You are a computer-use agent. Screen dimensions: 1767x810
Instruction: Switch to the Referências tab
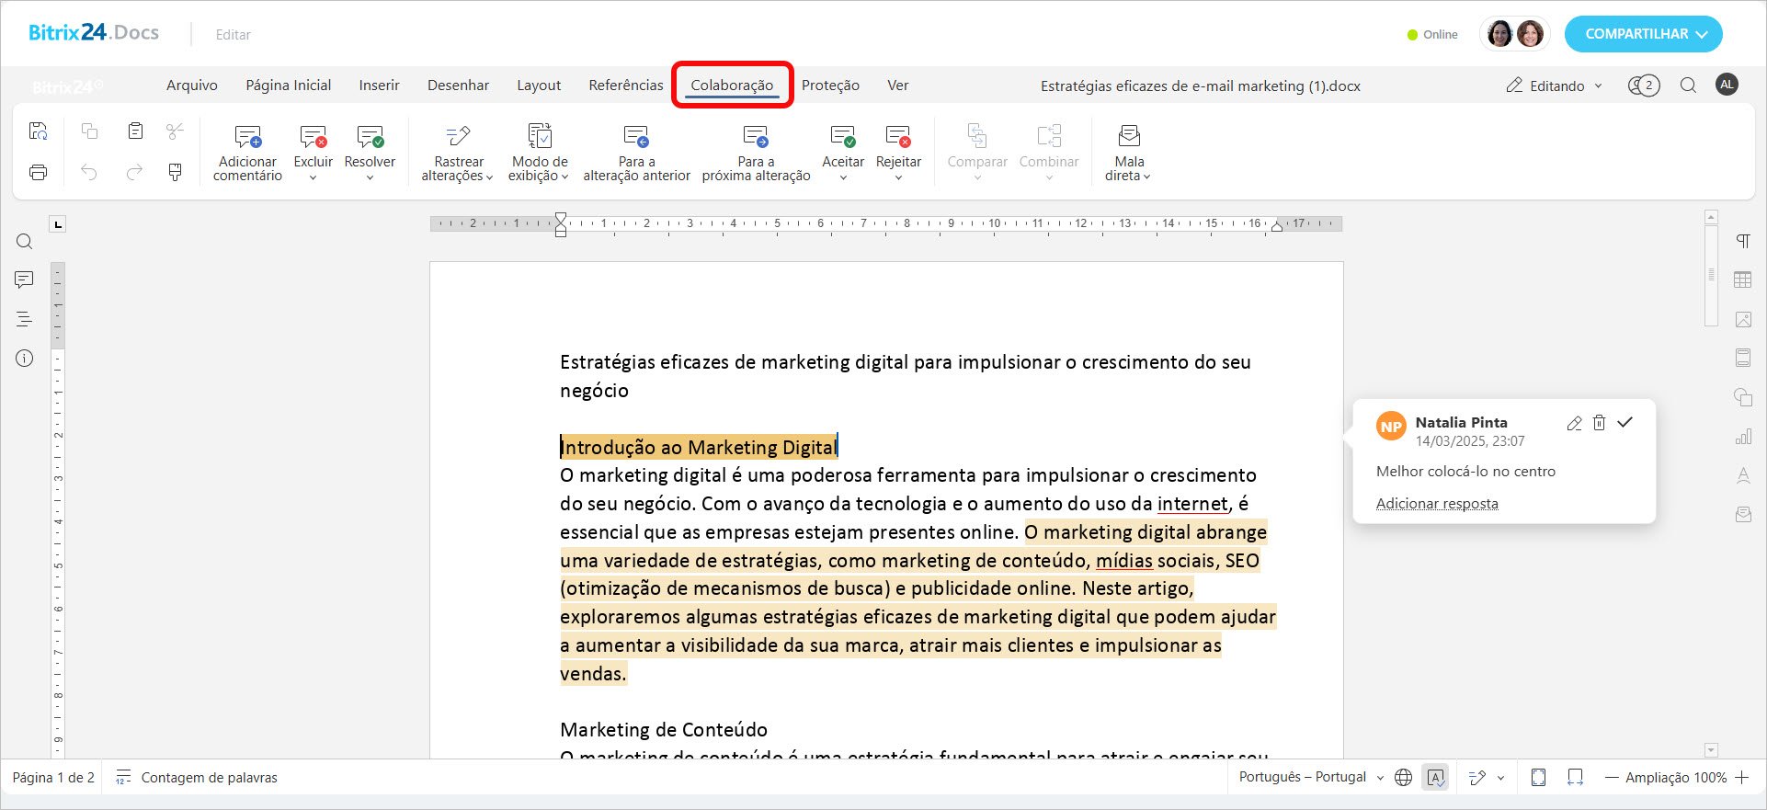point(625,86)
